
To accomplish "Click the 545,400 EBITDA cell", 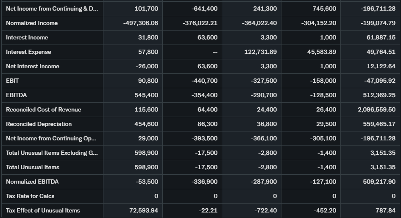I will pos(146,95).
